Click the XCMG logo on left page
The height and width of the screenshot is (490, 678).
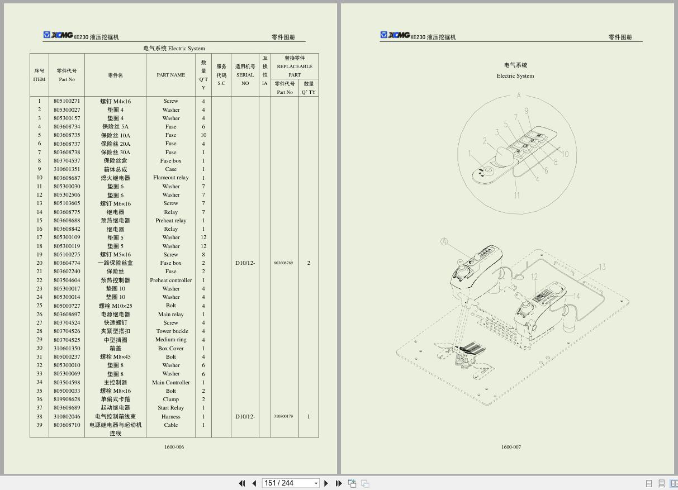tap(58, 35)
